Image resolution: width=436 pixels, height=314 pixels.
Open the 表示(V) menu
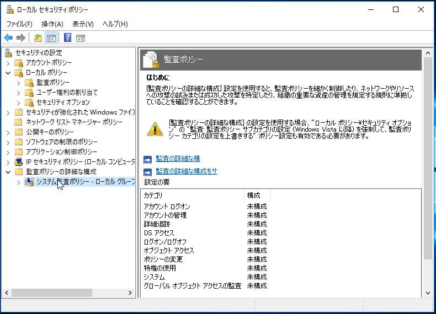tap(83, 24)
